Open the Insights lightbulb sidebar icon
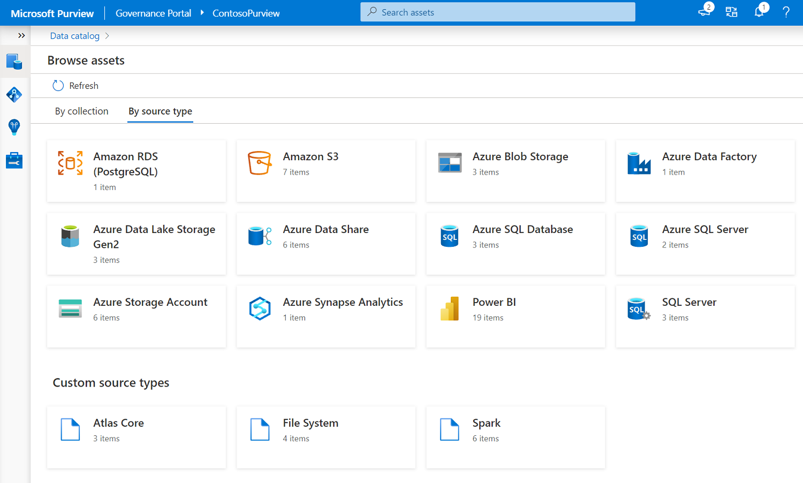This screenshot has width=803, height=483. click(x=14, y=127)
